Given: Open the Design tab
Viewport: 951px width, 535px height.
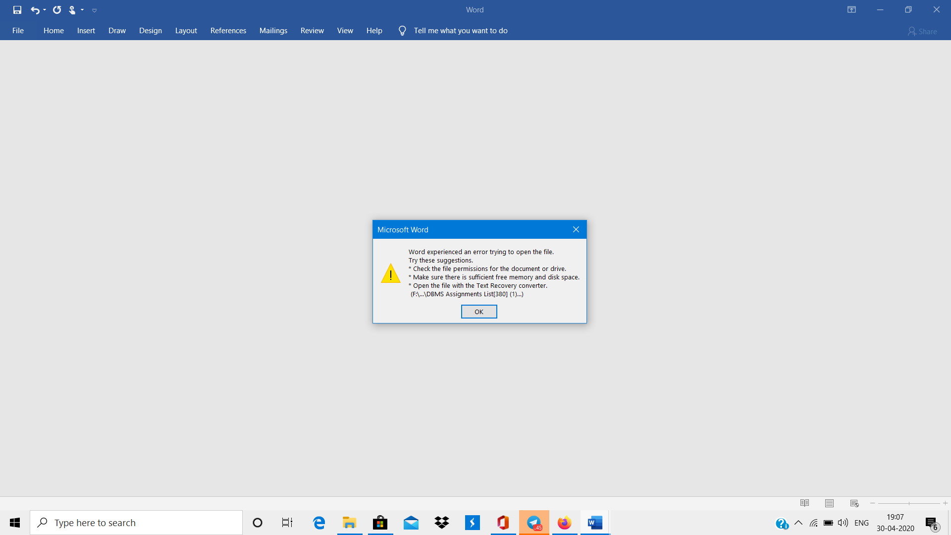Looking at the screenshot, I should [151, 31].
